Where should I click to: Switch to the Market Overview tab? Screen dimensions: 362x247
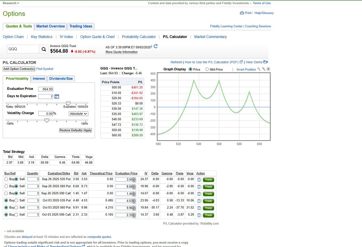point(51,26)
